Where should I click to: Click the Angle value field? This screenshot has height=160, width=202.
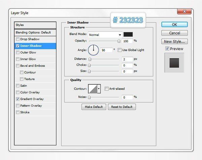[106, 50]
